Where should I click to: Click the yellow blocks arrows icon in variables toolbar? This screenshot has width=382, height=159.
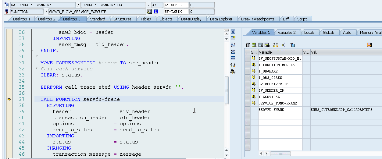(x=276, y=45)
